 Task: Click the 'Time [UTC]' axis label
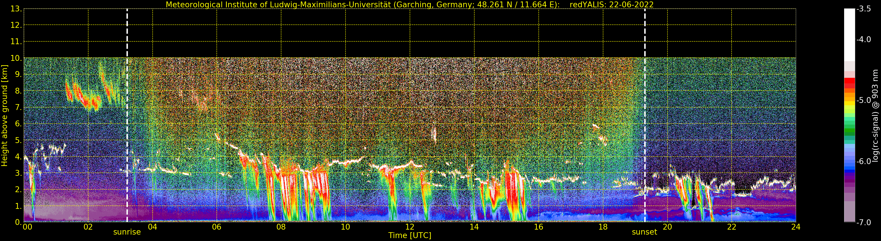(x=410, y=235)
